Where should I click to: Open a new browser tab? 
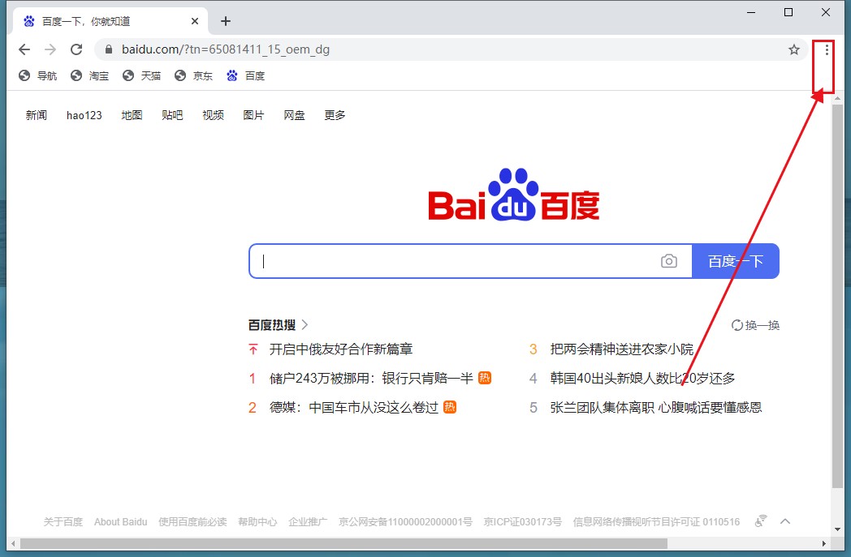tap(226, 21)
